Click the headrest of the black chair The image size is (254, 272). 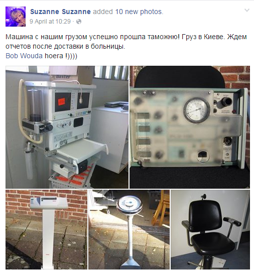pos(203,197)
